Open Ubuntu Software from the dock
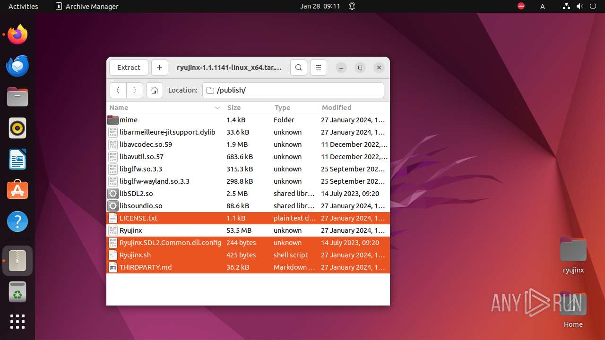 click(x=17, y=190)
